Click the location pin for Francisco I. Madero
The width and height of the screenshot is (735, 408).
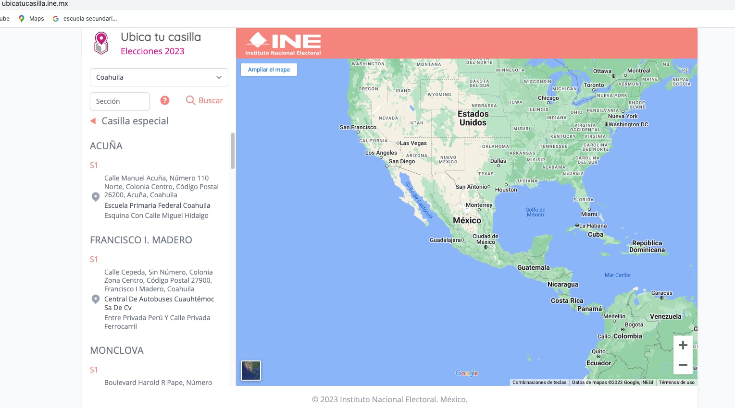click(x=96, y=299)
